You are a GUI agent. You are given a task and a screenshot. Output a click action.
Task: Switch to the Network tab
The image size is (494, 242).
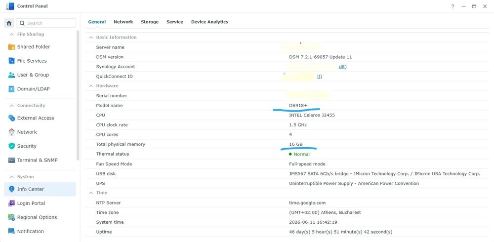click(123, 22)
